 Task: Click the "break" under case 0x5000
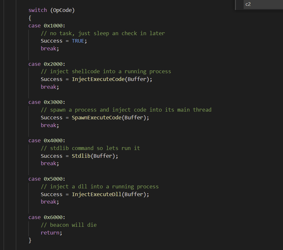pyautogui.click(x=48, y=202)
